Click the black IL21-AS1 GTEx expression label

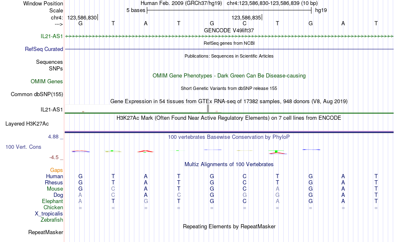(52, 110)
